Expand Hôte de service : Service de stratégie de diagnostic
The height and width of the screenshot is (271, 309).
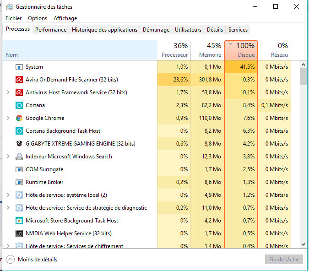pos(8,207)
